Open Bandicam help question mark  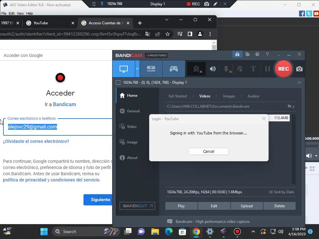click(x=267, y=54)
